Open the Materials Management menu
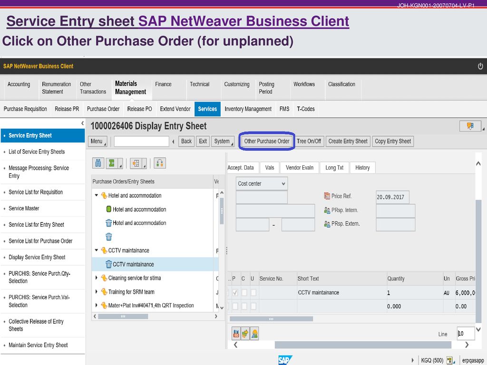The height and width of the screenshot is (365, 487). coord(130,88)
